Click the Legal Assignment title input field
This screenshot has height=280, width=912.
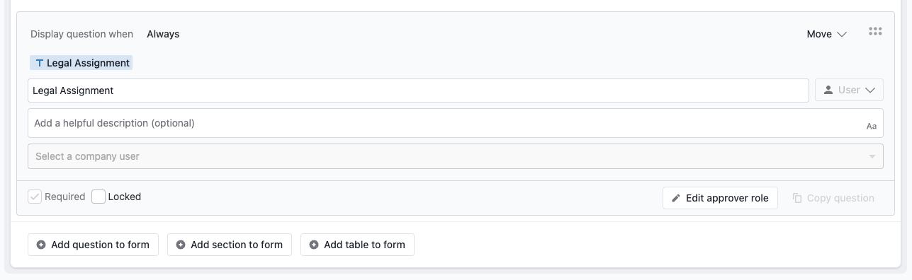[418, 91]
